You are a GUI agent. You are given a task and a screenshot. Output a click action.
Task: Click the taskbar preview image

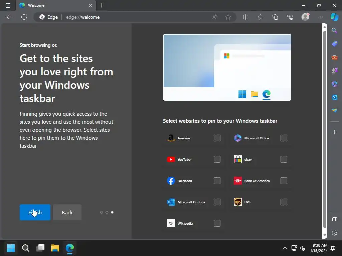point(227,67)
